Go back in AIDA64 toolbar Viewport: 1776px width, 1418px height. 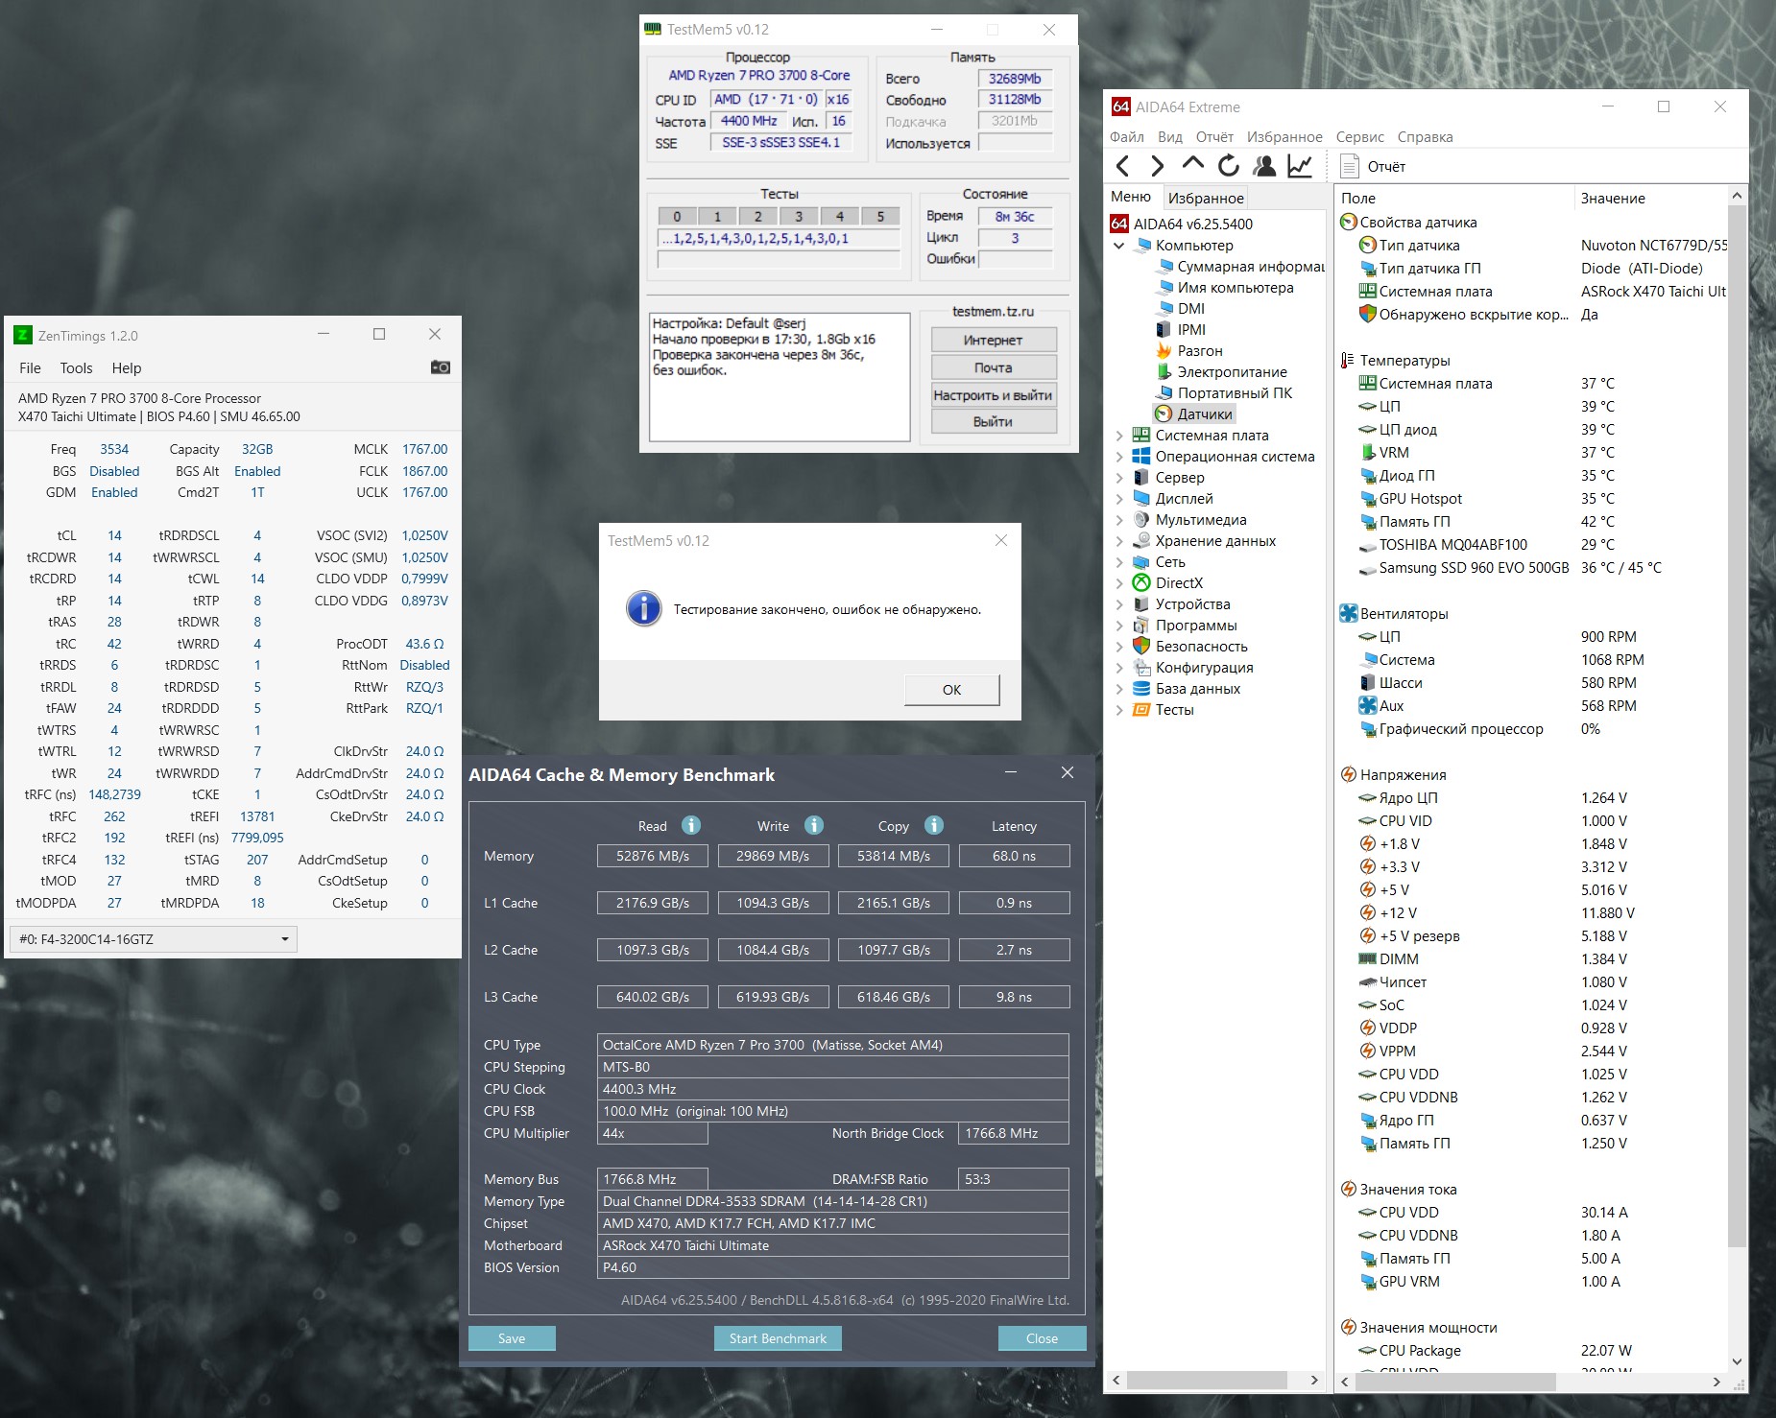point(1123,166)
